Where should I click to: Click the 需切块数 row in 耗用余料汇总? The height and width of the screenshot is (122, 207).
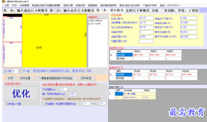153,78
